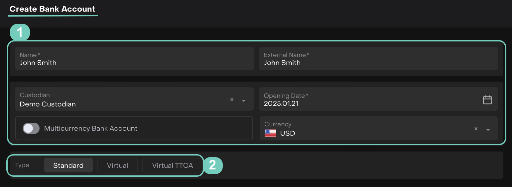Pick the Virtual TTCA account type
Viewport: 512px width, 187px height.
click(x=172, y=165)
